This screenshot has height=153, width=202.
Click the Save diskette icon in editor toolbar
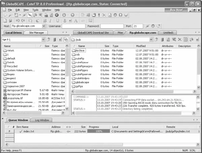pyautogui.click(x=10, y=21)
